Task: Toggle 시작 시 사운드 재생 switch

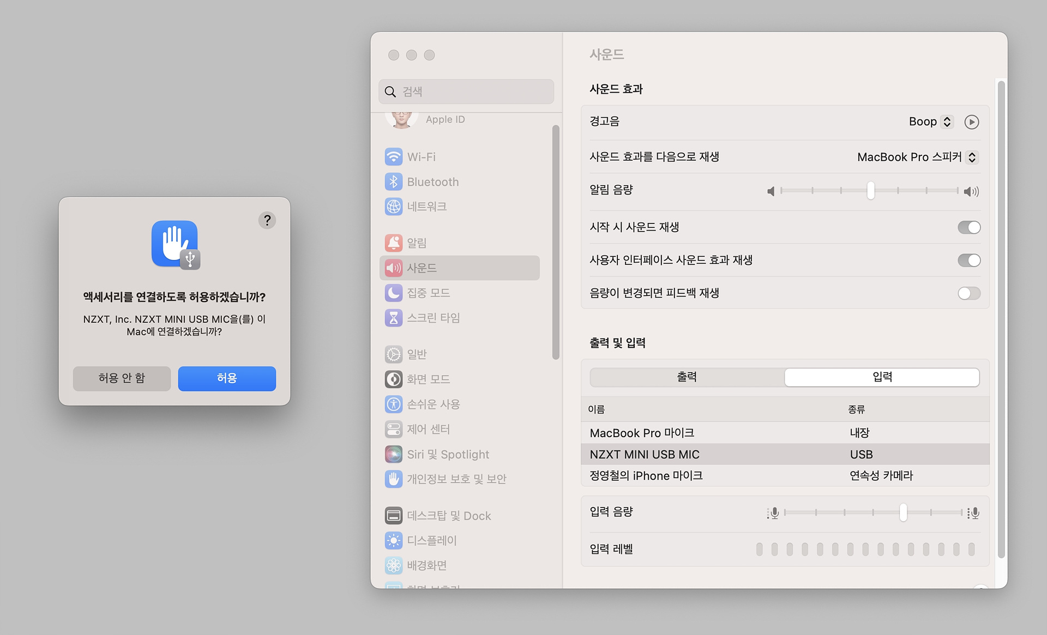Action: (x=968, y=227)
